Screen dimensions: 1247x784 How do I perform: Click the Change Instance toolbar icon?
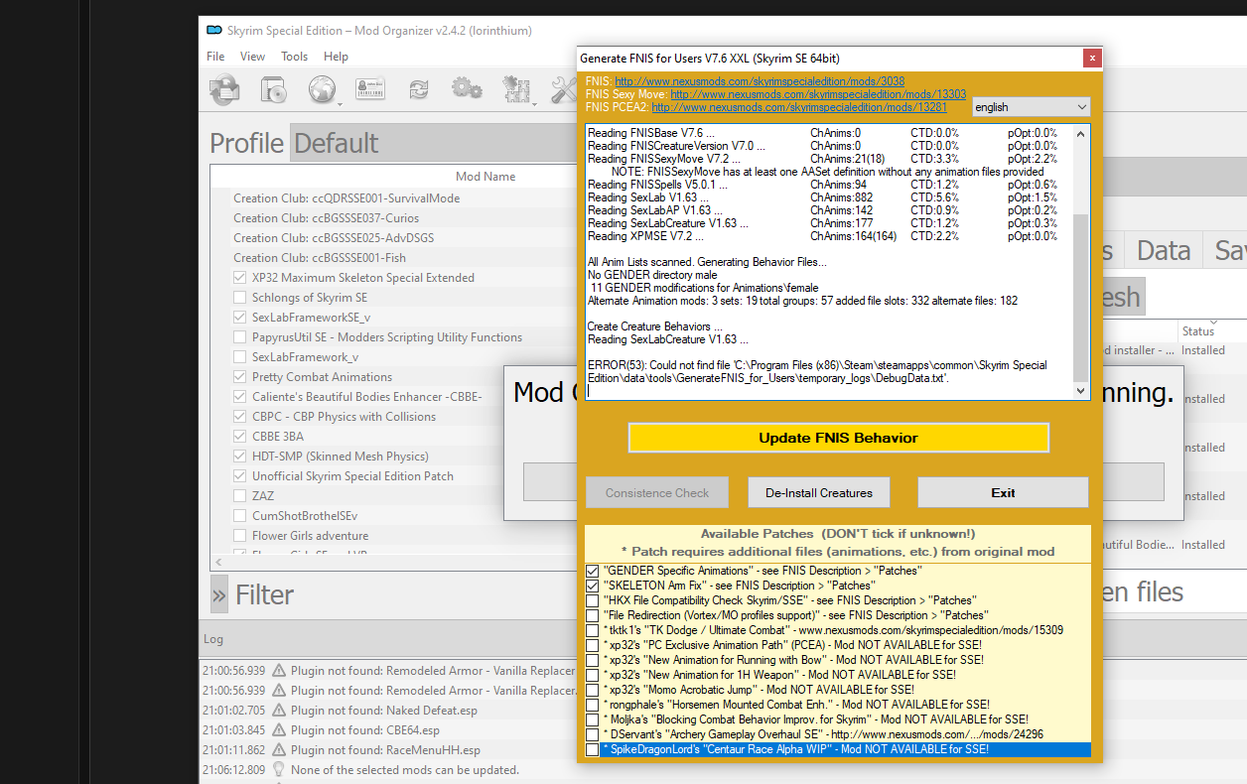tap(223, 90)
